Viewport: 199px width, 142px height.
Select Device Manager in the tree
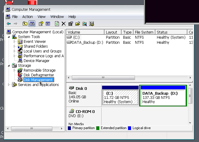point(37,61)
